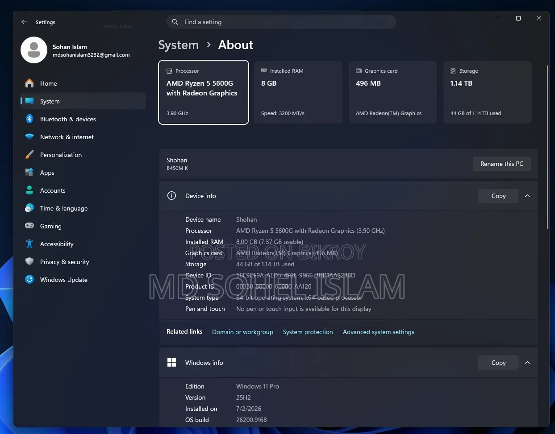Screen dimensions: 555x434
Task: Click the breadcrumb chevron after System
Action: tap(209, 45)
